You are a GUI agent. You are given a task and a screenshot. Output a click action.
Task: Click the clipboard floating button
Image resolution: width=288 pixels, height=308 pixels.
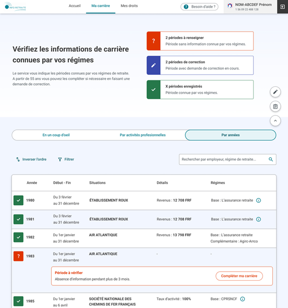click(275, 106)
